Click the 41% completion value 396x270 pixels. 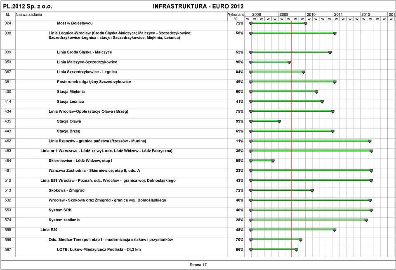240,102
